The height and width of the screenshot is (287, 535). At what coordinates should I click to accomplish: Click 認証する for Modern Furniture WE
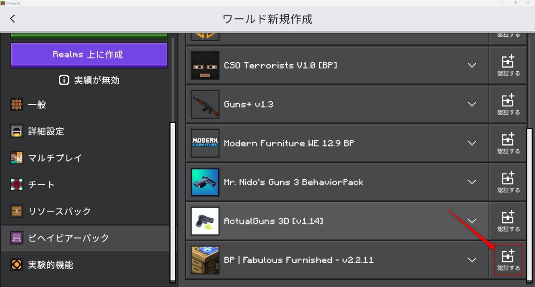point(508,143)
